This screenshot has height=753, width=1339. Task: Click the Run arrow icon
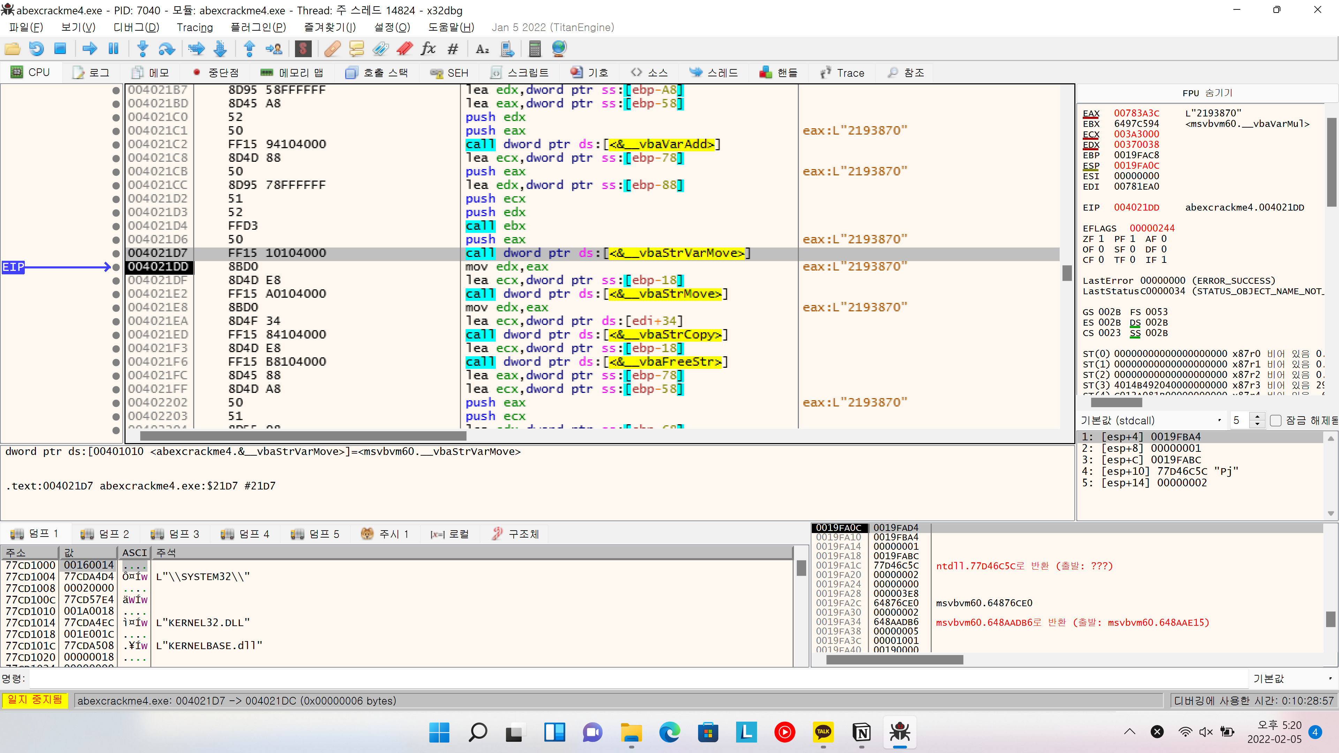(89, 49)
